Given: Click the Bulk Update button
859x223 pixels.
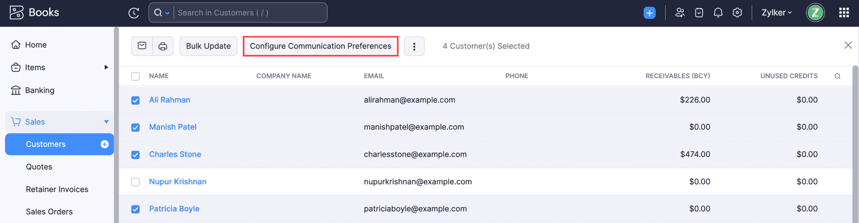Looking at the screenshot, I should tap(208, 46).
